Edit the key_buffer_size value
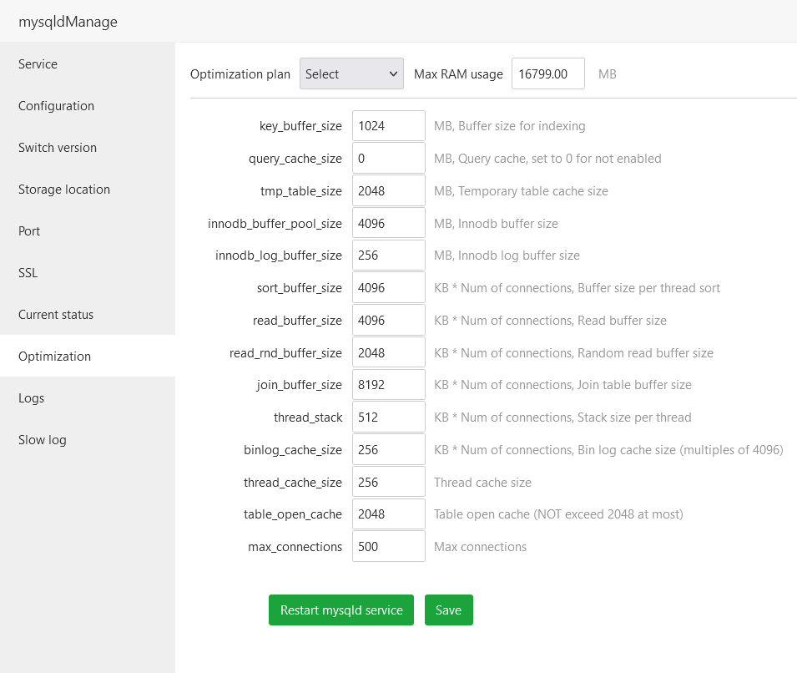The width and height of the screenshot is (797, 673). pyautogui.click(x=388, y=126)
